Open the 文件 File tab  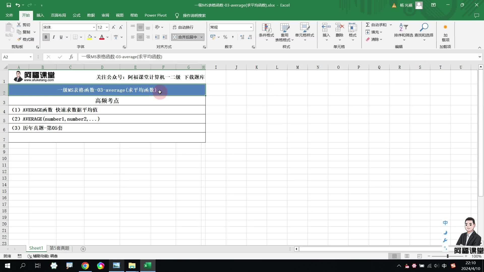click(x=9, y=15)
